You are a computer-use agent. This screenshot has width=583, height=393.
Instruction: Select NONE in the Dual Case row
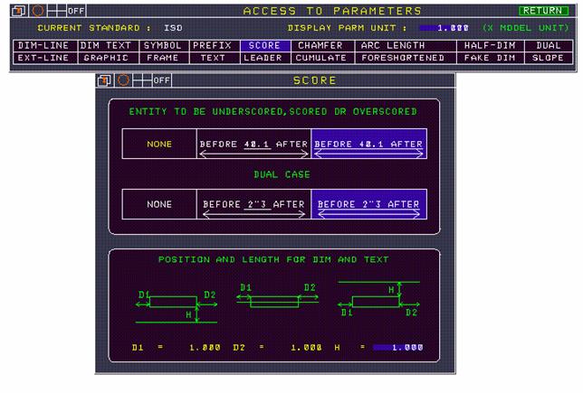click(159, 205)
